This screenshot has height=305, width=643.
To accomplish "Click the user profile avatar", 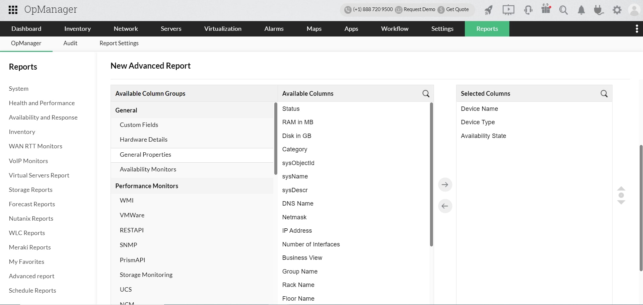I will point(634,10).
